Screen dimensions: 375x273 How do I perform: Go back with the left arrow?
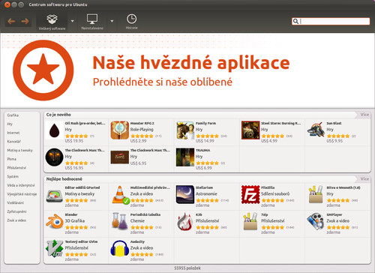[x=11, y=21]
